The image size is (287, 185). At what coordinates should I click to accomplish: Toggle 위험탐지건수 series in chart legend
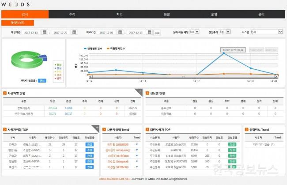(116, 49)
